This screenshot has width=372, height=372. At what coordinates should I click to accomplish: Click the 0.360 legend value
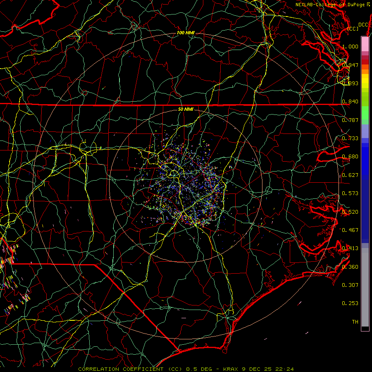350,267
